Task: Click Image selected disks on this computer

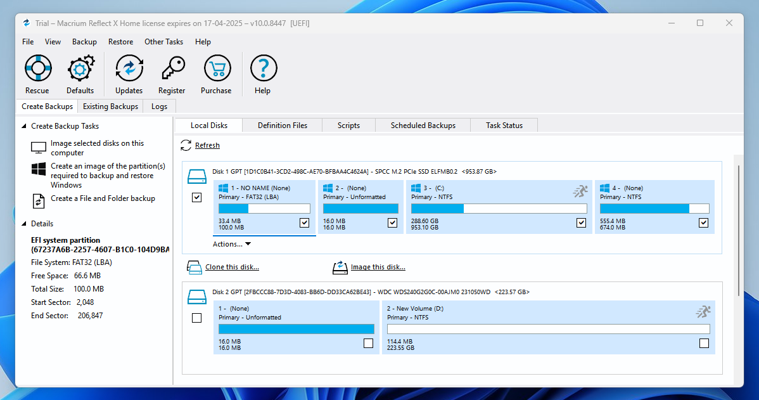Action: click(x=98, y=148)
